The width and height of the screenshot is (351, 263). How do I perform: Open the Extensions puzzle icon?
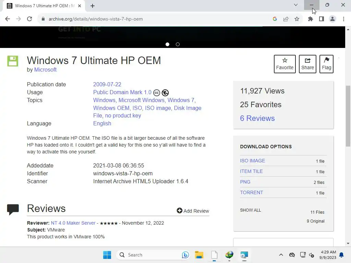pos(311,19)
